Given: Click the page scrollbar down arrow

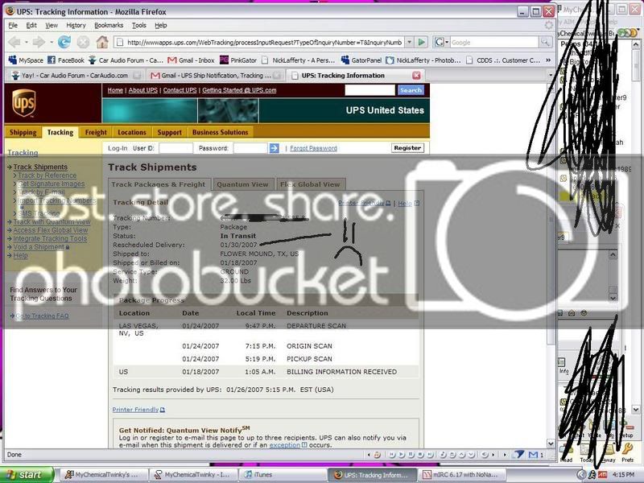Looking at the screenshot, I should click(551, 444).
